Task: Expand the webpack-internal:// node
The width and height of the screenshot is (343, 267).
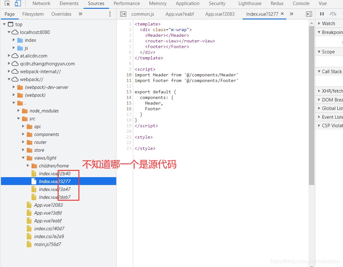Action: (9, 71)
